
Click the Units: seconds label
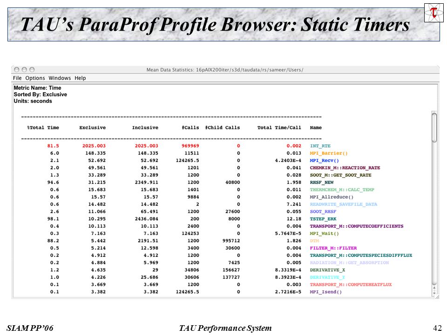(33, 101)
